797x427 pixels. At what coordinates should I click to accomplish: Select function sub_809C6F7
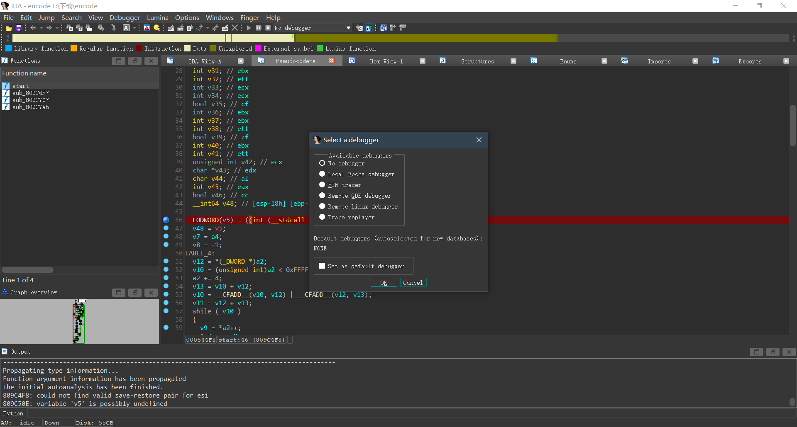pos(79,93)
